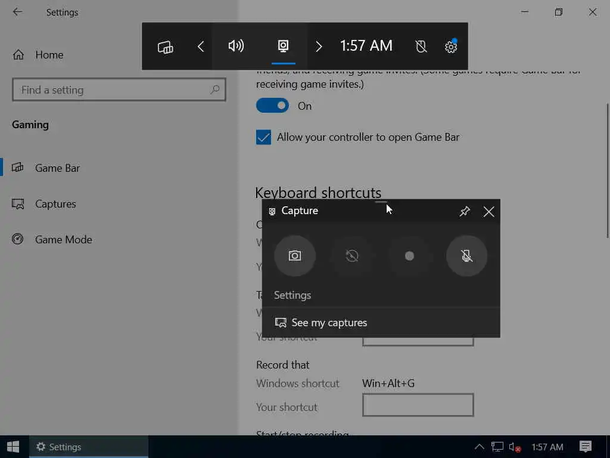
Task: Uncheck Allow your controller to open Game Bar
Action: (263, 137)
